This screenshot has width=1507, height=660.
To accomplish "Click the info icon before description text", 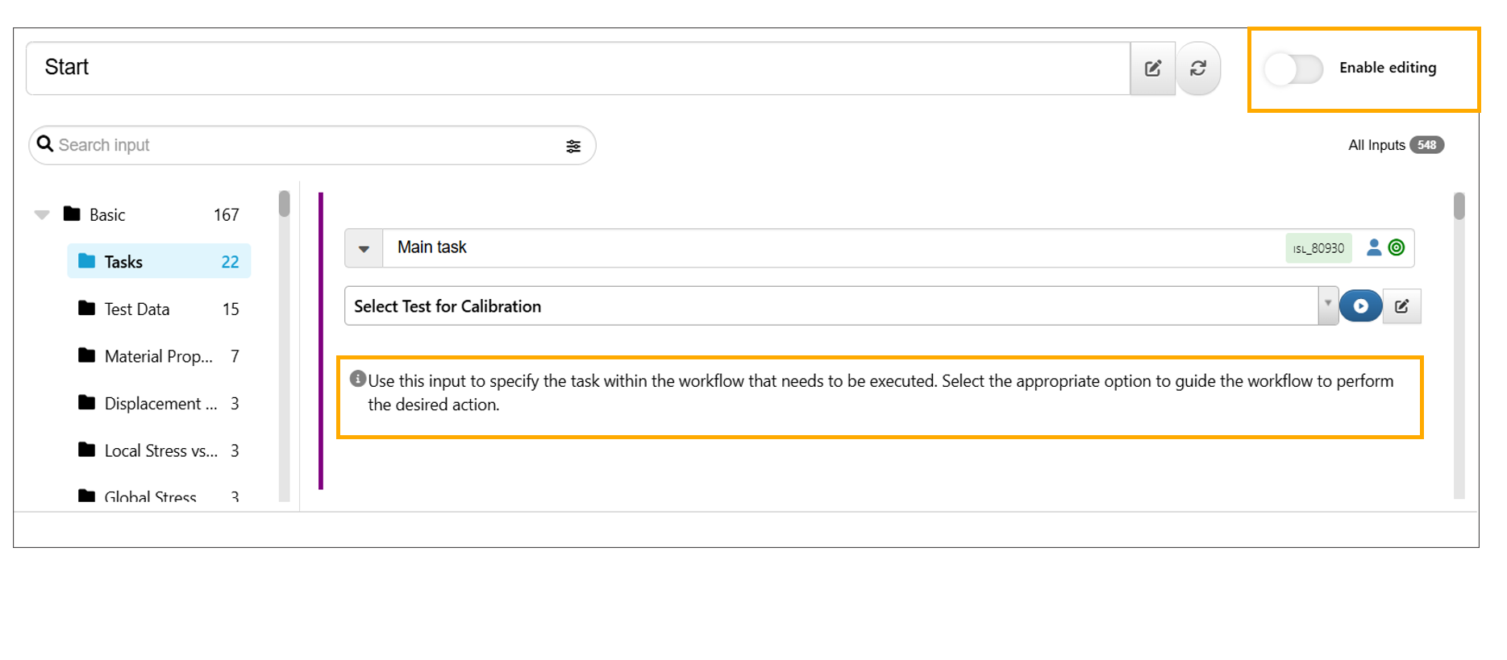I will click(358, 379).
